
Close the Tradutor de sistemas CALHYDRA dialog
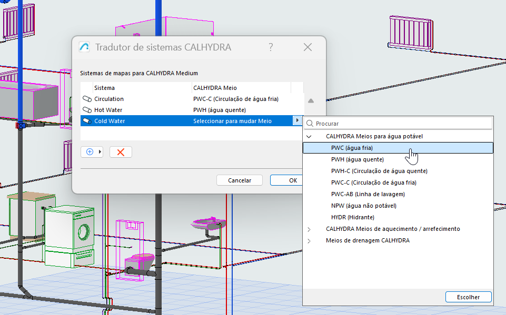[307, 47]
